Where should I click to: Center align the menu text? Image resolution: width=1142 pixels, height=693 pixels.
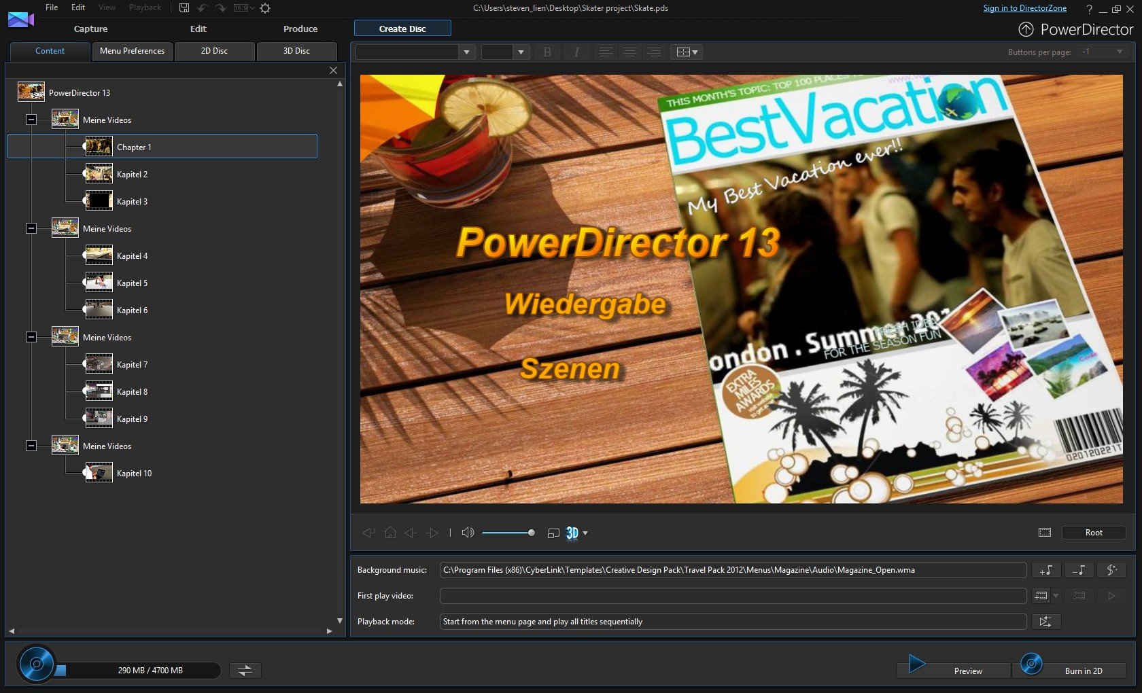(x=630, y=52)
